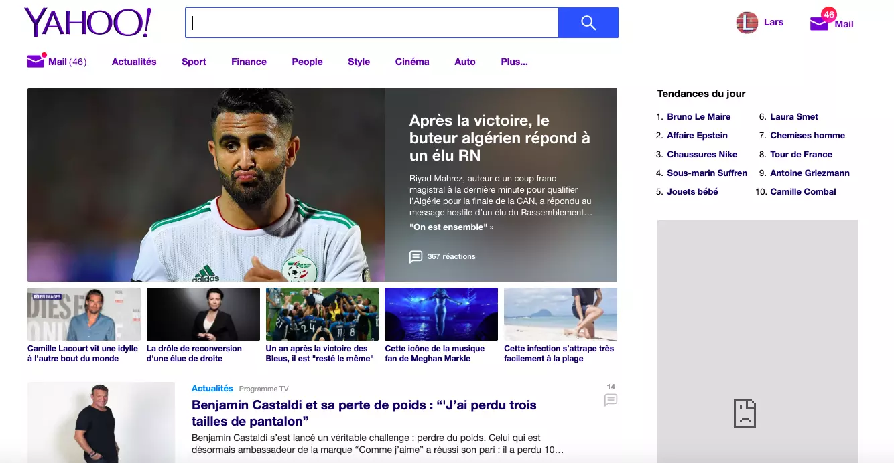Click the comment icon on Benjamin Castaldi article

pyautogui.click(x=611, y=399)
